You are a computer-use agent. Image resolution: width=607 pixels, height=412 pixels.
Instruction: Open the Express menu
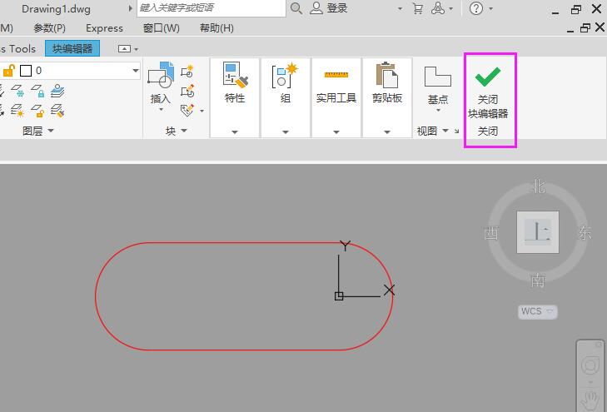(105, 28)
